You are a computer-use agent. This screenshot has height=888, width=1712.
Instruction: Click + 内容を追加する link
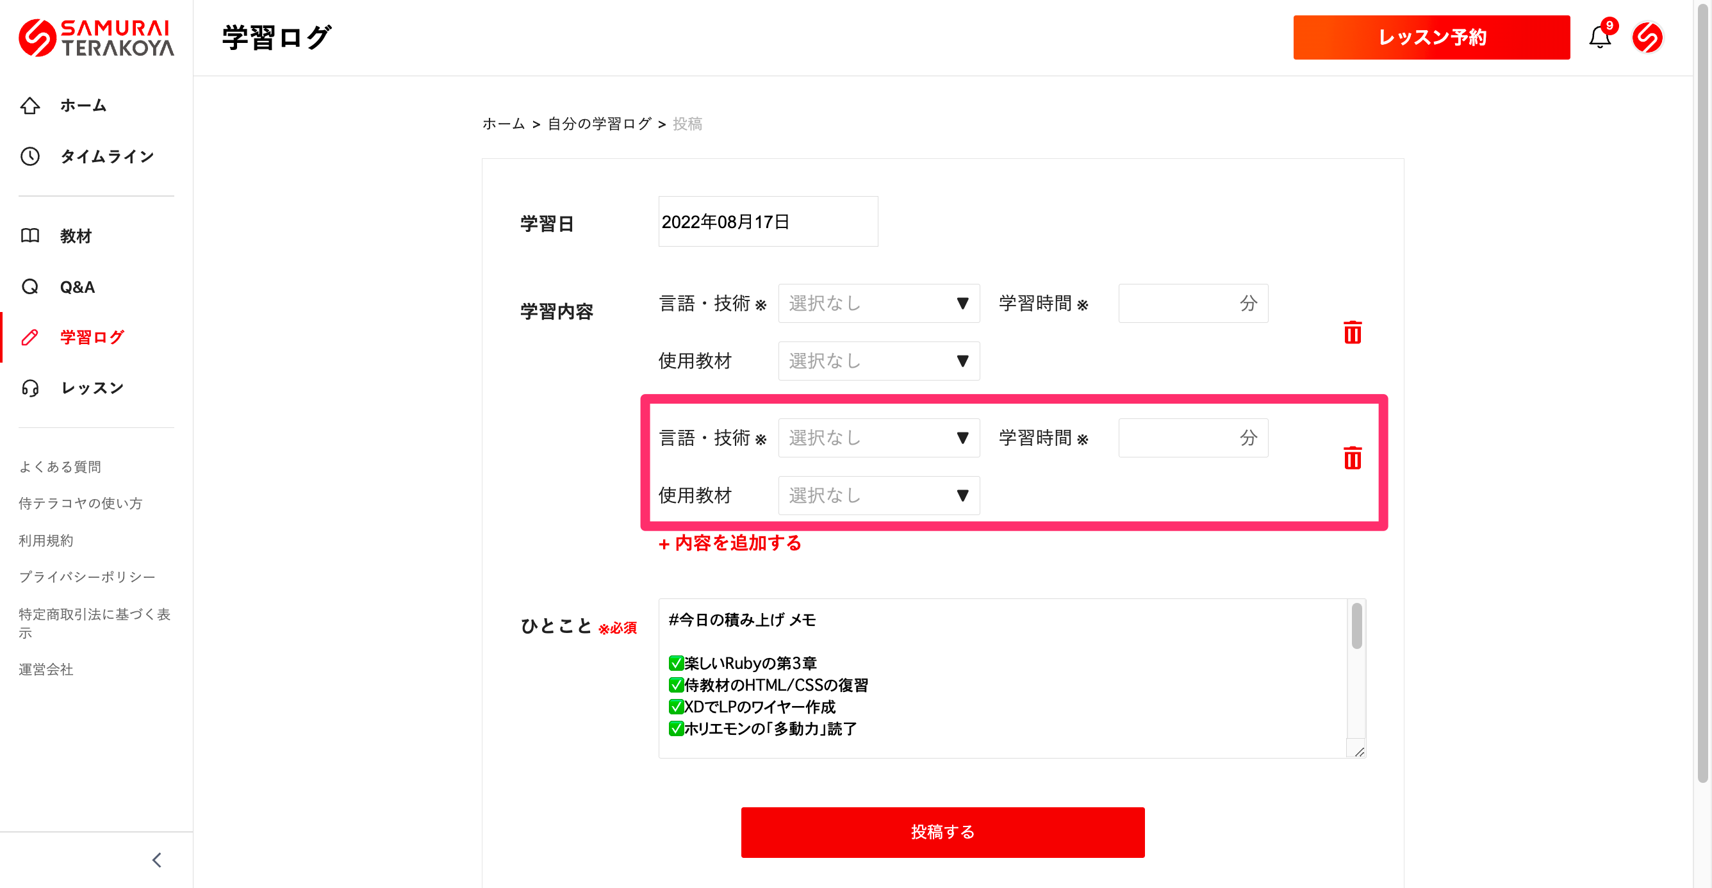[x=730, y=543]
